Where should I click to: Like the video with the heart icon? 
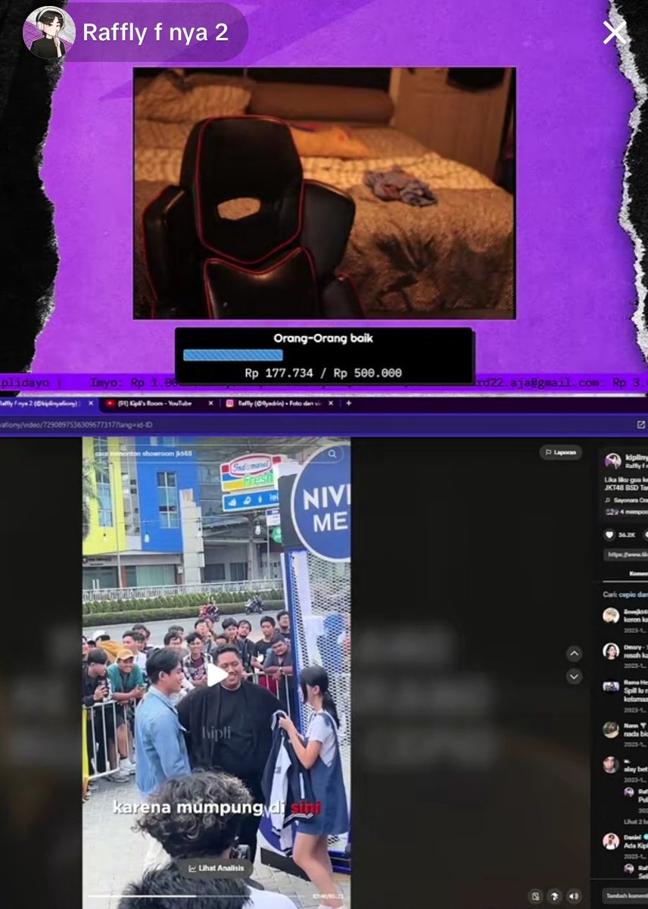tap(609, 534)
